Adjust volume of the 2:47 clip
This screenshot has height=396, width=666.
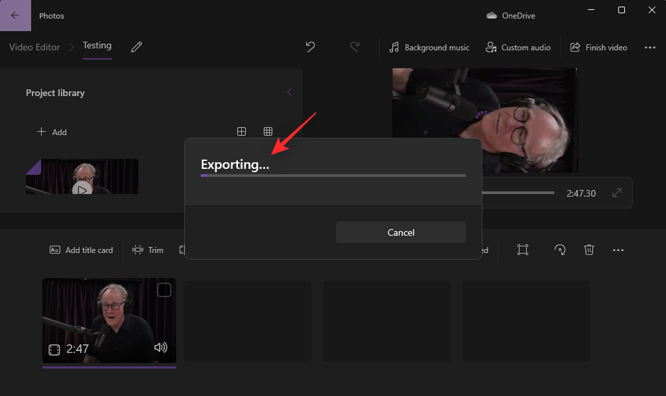click(x=160, y=348)
